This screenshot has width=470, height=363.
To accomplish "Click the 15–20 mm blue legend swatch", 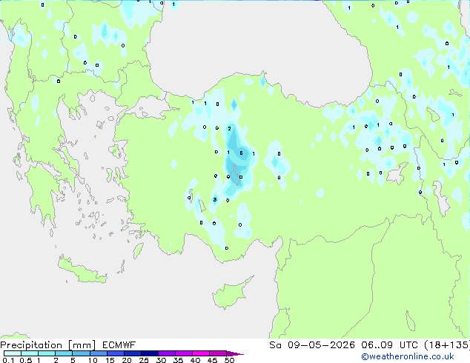I will click(115, 353).
